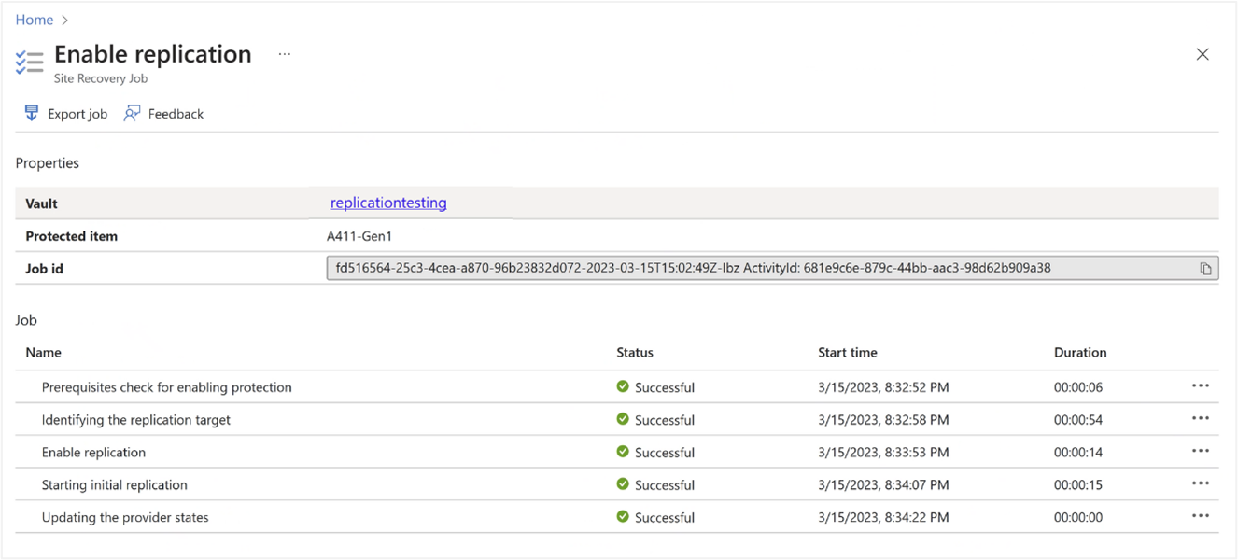Open more options for Prerequisites check row

tap(1200, 386)
